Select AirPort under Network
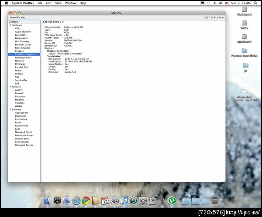Screen dimensions: 262x217 (x=19, y=90)
